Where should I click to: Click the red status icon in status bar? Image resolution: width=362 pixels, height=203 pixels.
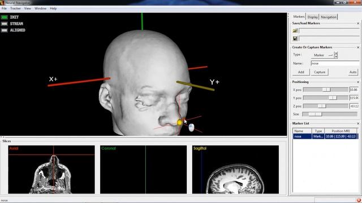click(359, 200)
